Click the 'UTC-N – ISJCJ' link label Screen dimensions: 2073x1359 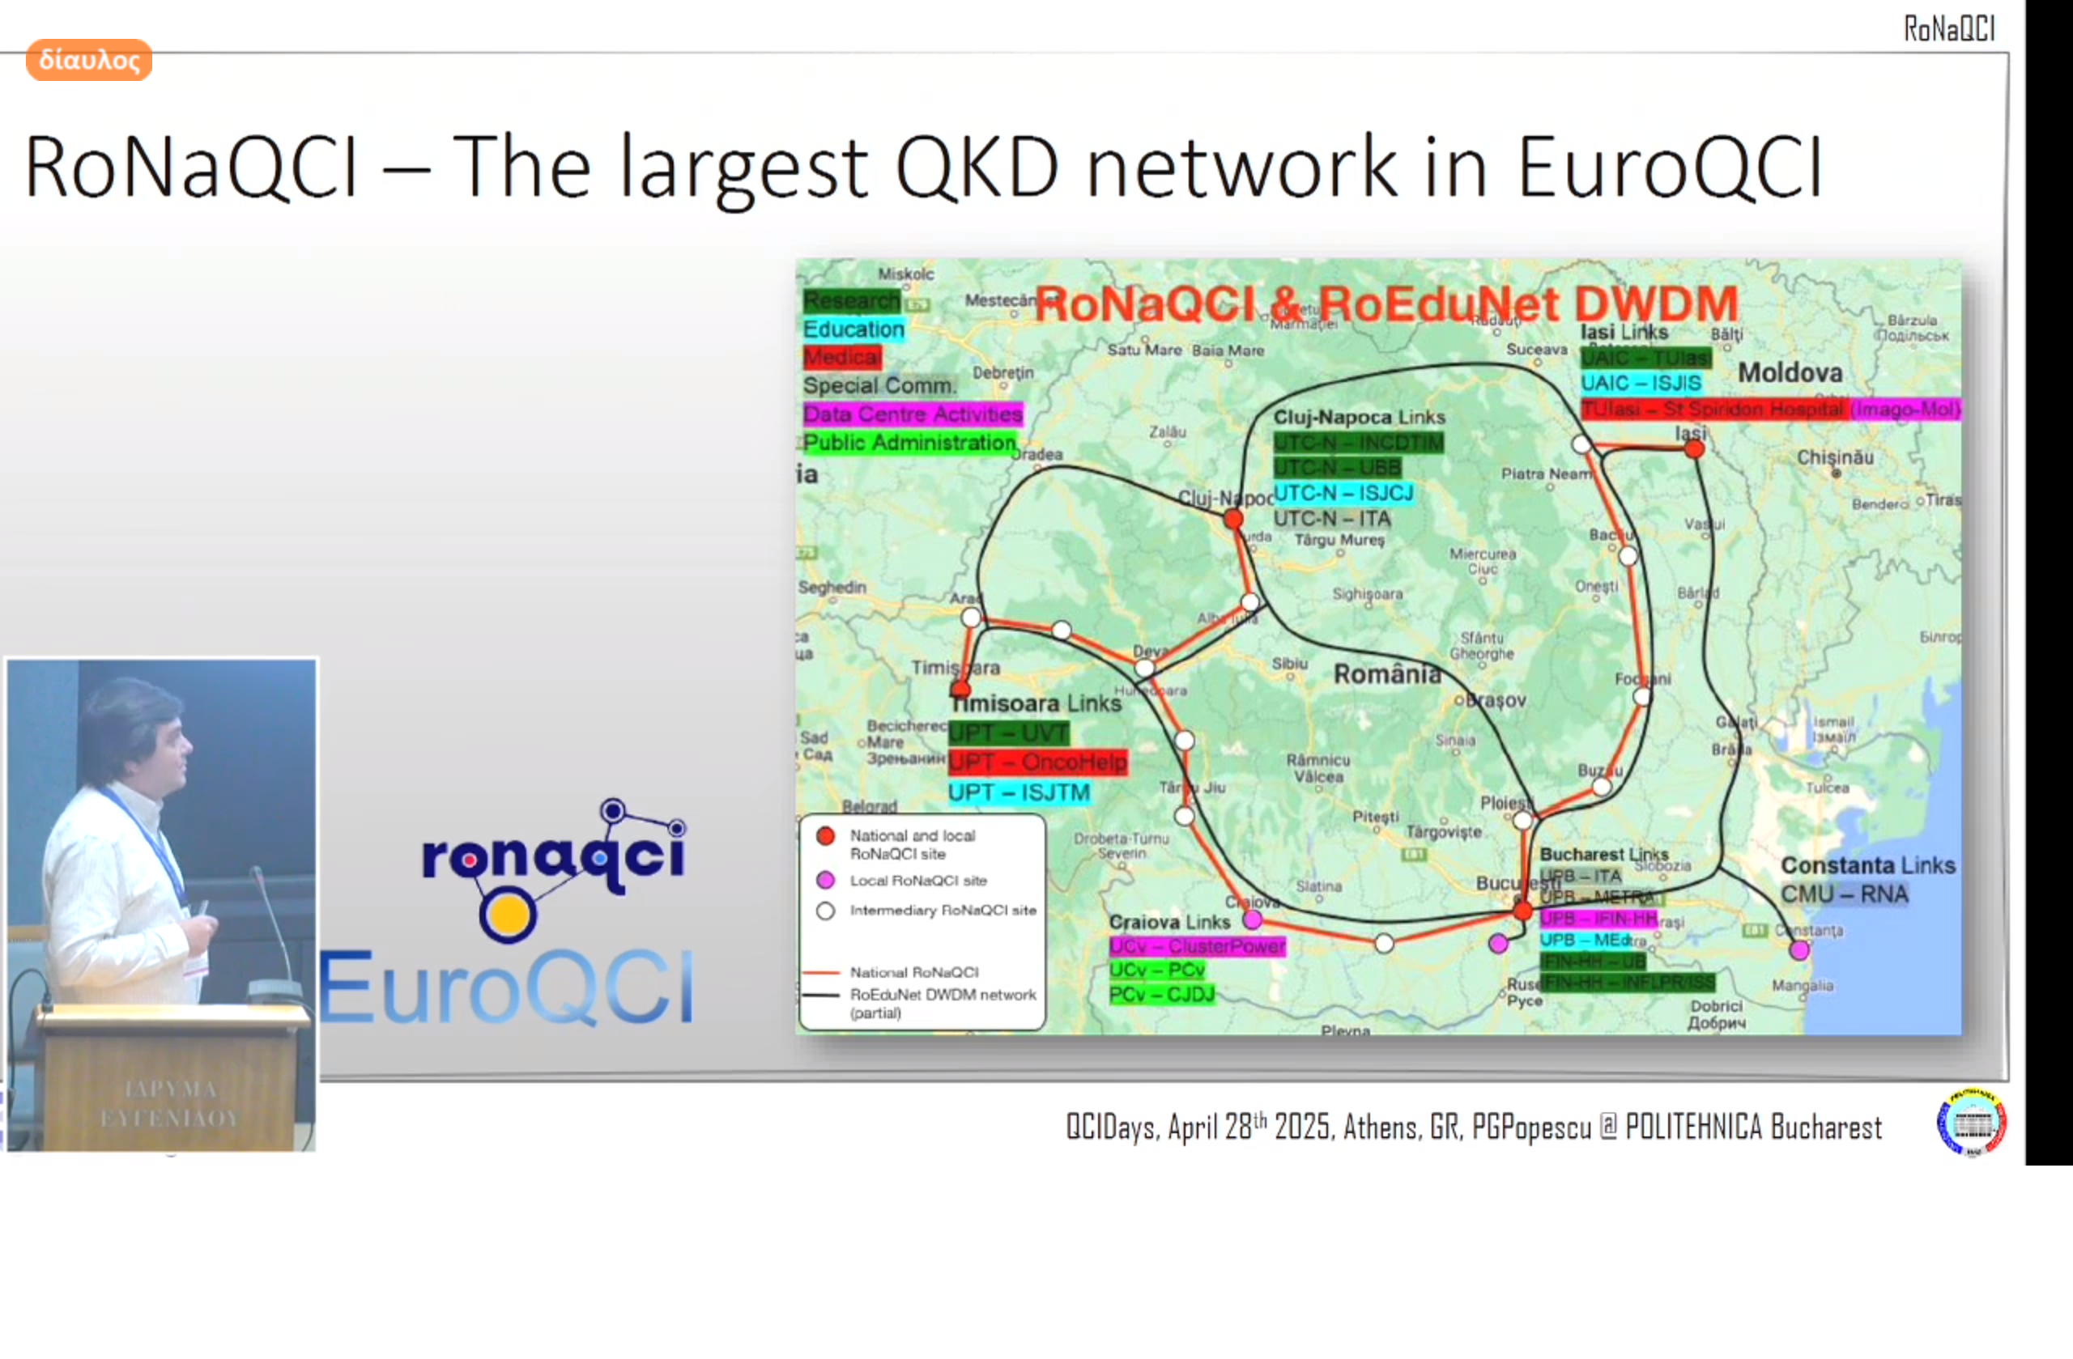point(1343,494)
